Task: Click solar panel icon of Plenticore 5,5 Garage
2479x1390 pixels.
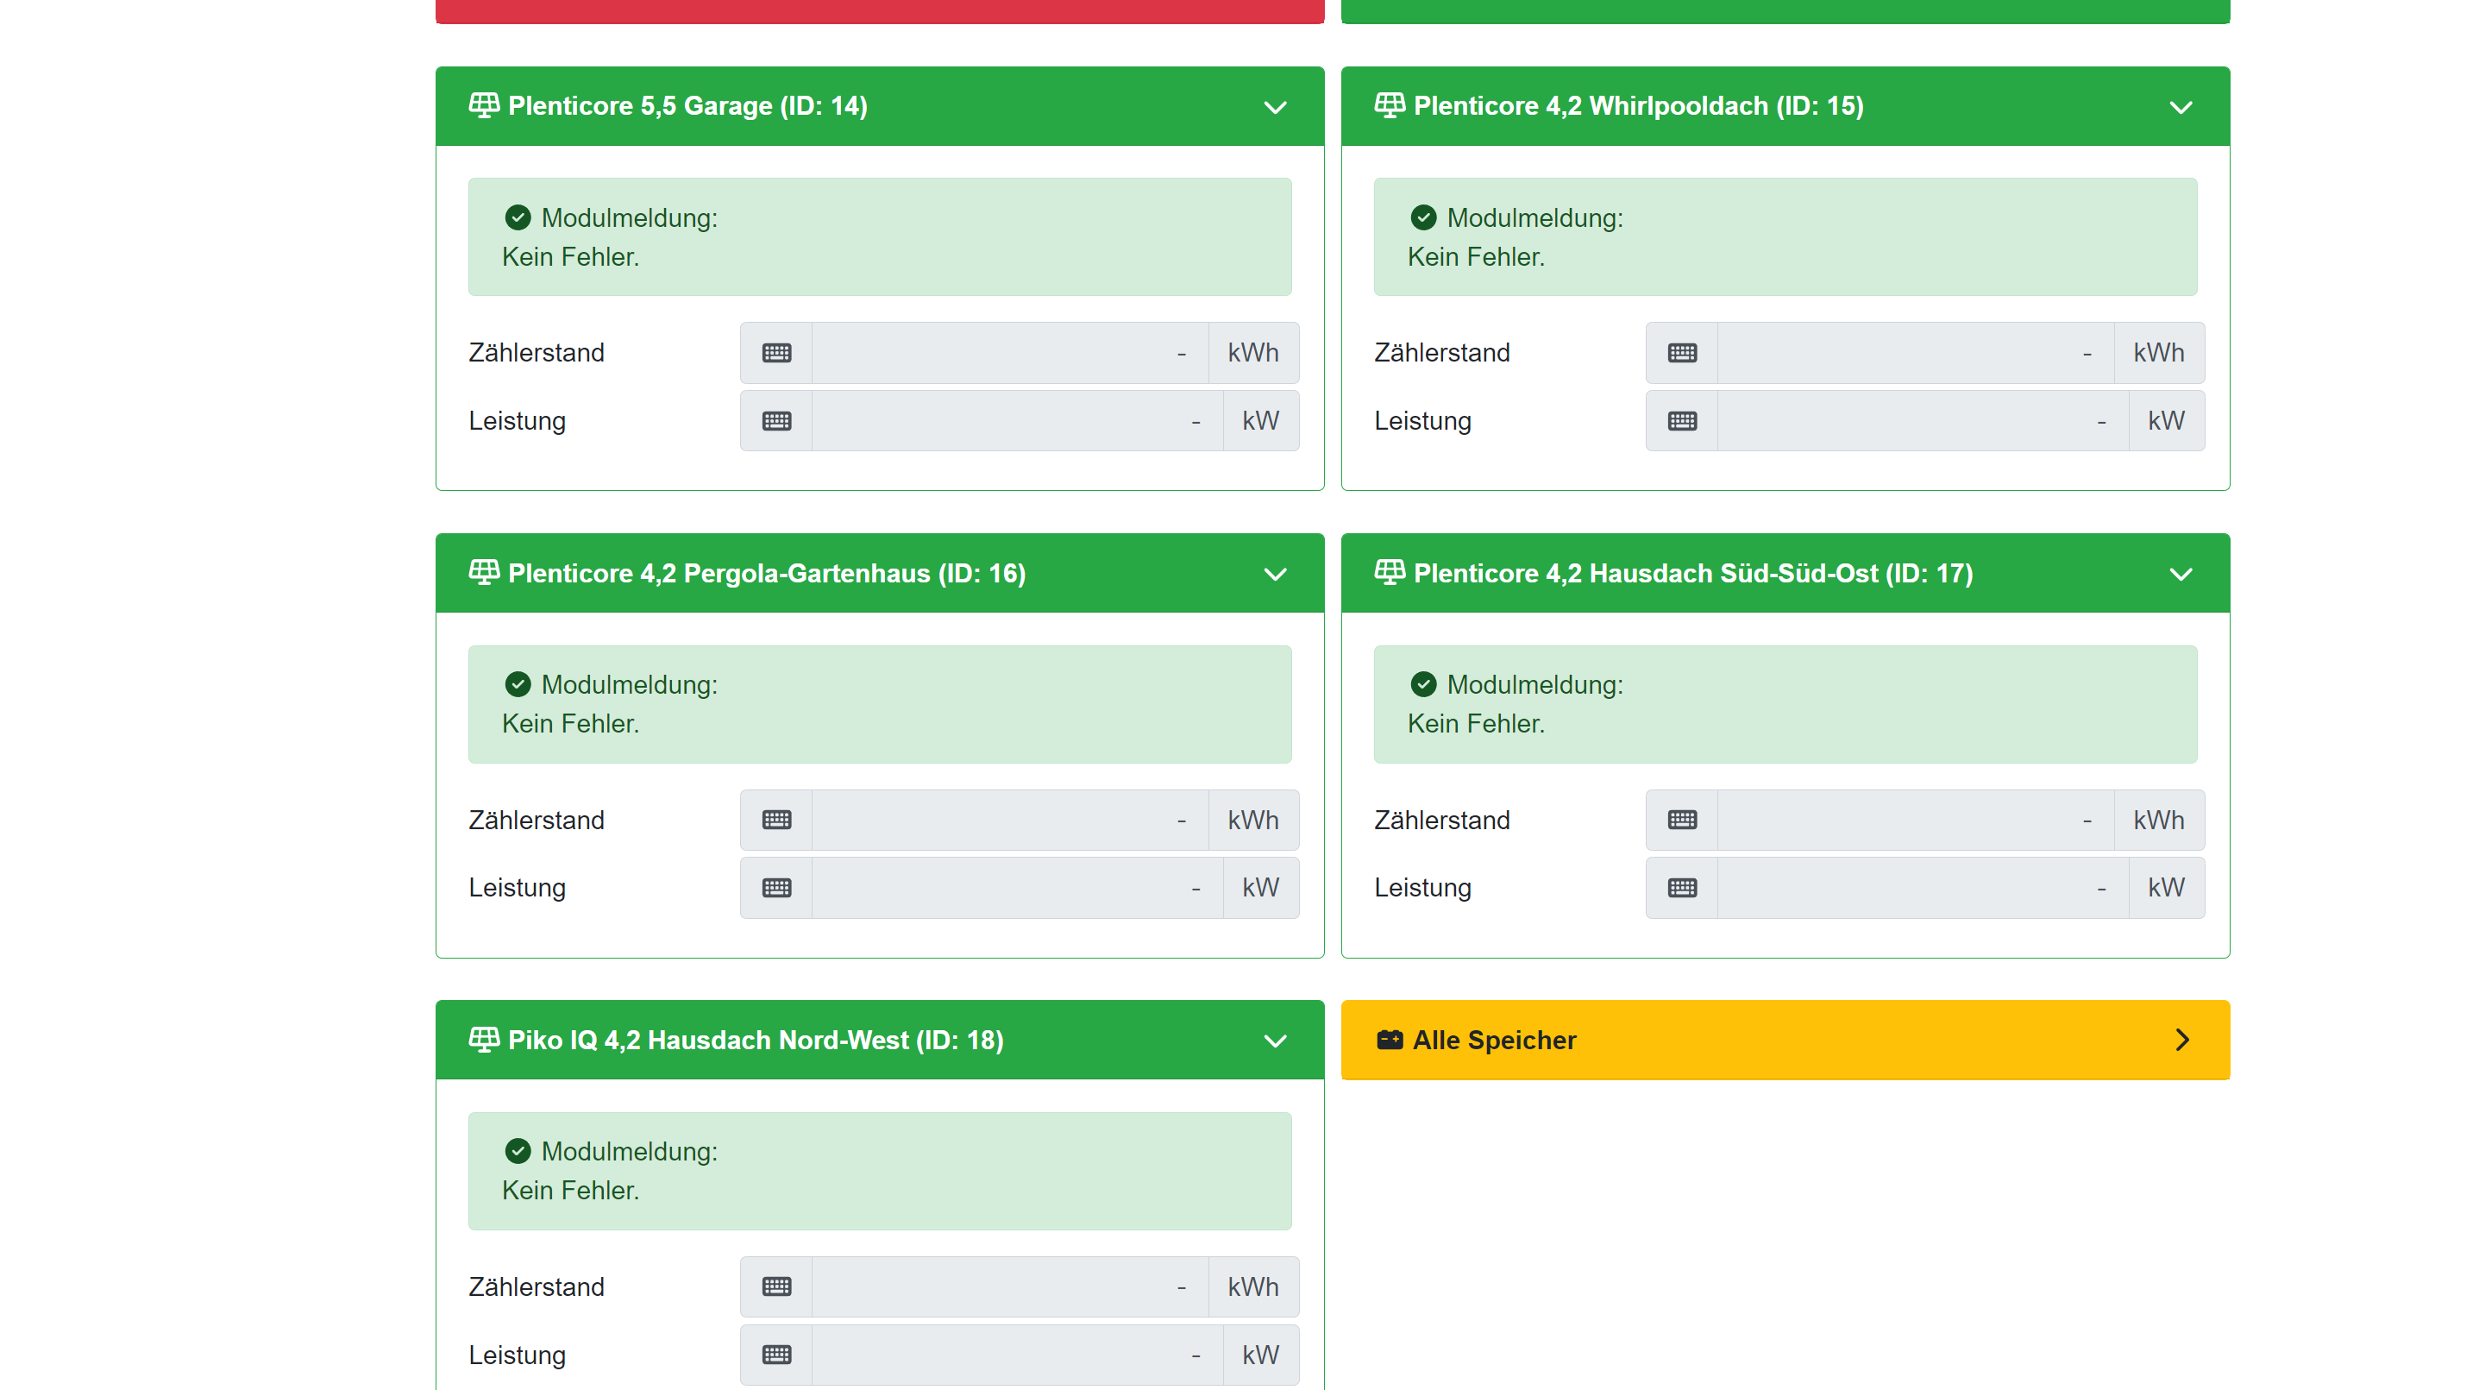Action: click(483, 105)
